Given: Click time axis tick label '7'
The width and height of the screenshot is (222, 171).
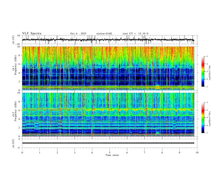Looking at the screenshot, I should click(x=145, y=153).
